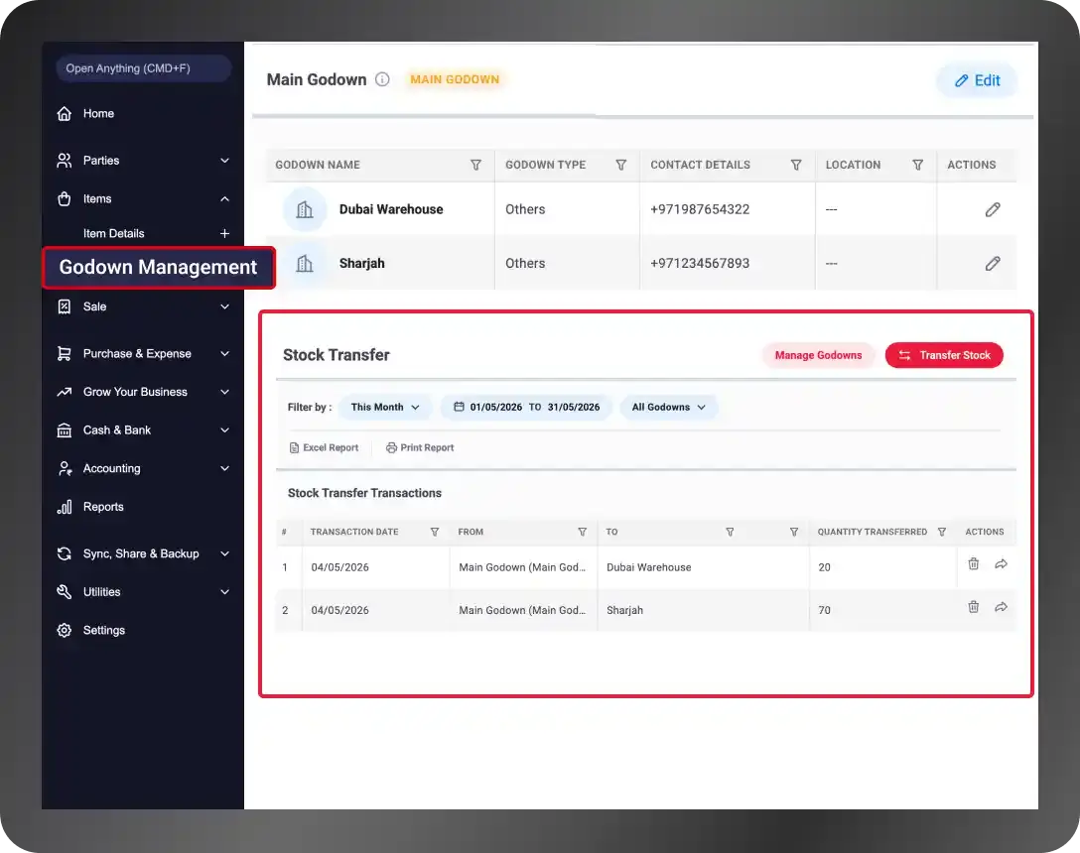Click the Manage Godowns button
1080x853 pixels.
pyautogui.click(x=818, y=355)
